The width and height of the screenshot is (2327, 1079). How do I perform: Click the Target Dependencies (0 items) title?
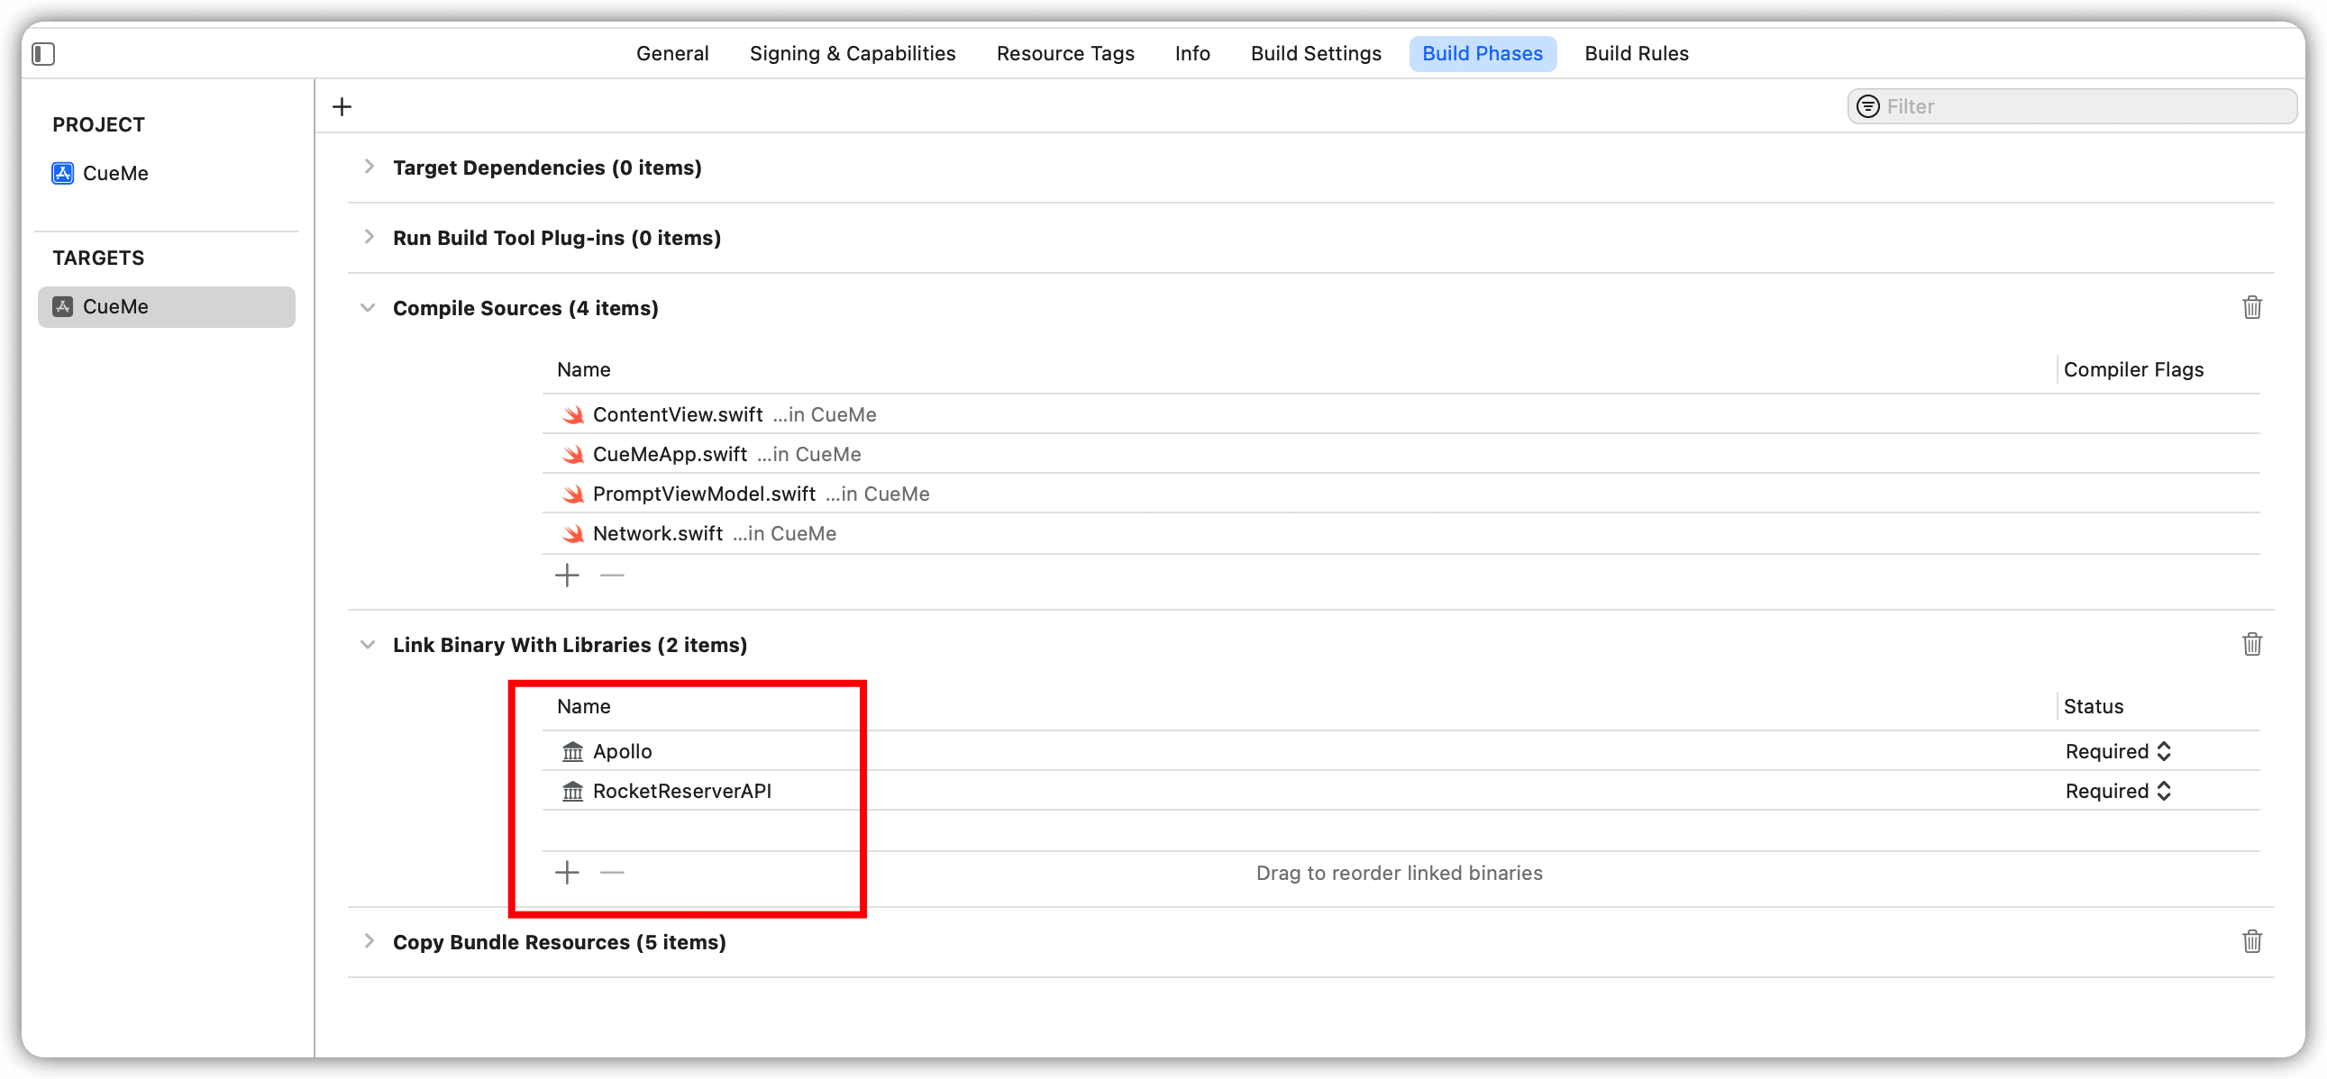[546, 168]
